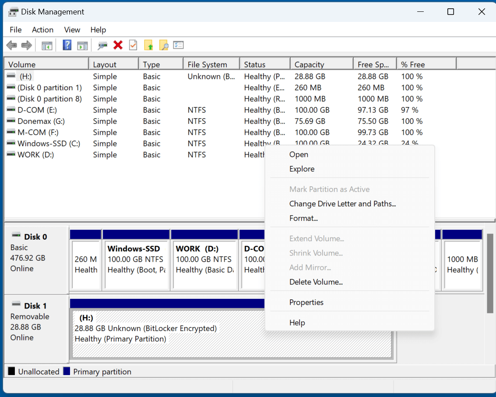Open the Action menu
Screen dimensions: 496x397
(42, 30)
